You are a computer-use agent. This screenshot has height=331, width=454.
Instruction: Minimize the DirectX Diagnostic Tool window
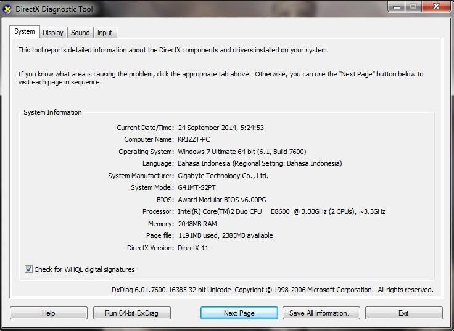397,6
